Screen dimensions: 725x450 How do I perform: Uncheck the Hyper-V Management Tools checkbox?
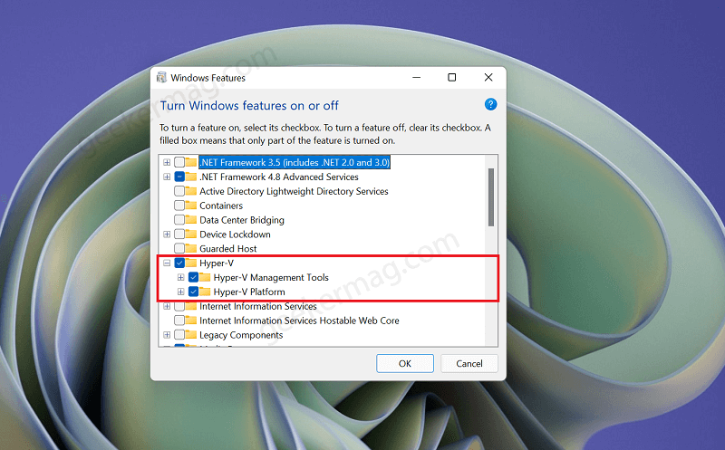click(193, 277)
